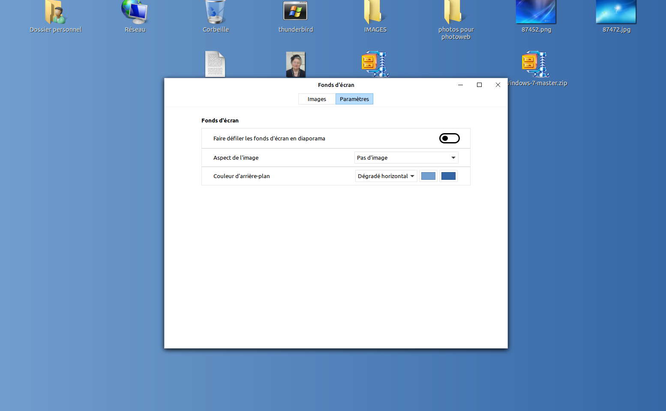Click the Faire défiler les fonds d'écran label
The height and width of the screenshot is (411, 666).
tap(269, 138)
